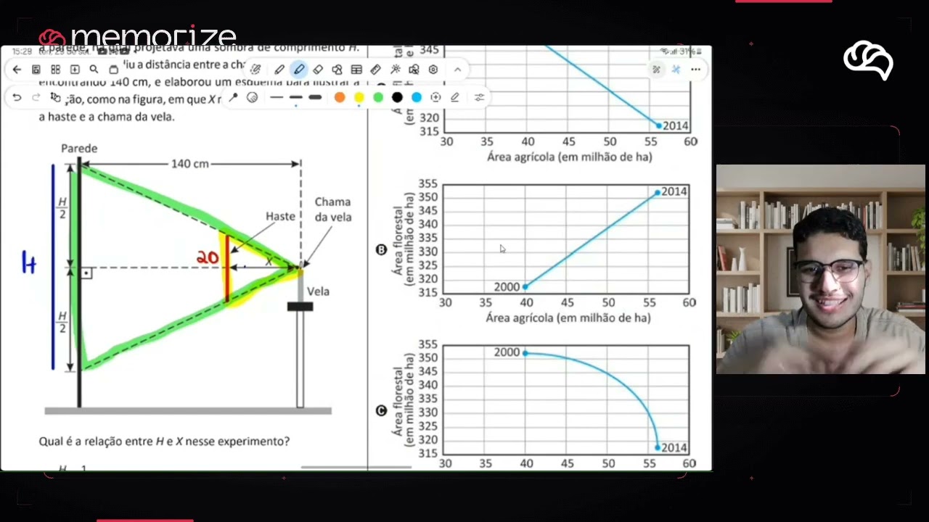Select the shapes tool
Screen dimensions: 929x522
coord(337,70)
